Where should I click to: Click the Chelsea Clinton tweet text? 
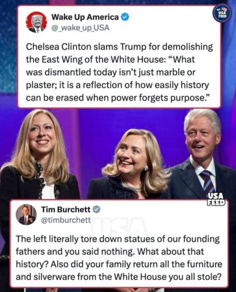pos(119,72)
